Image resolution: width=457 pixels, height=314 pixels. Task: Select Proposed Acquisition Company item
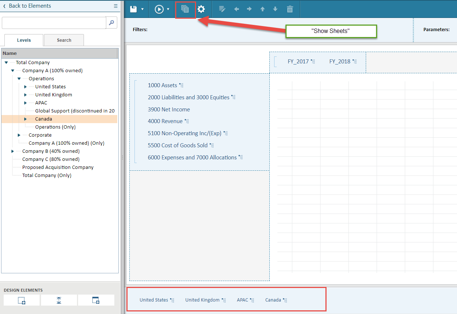(58, 167)
